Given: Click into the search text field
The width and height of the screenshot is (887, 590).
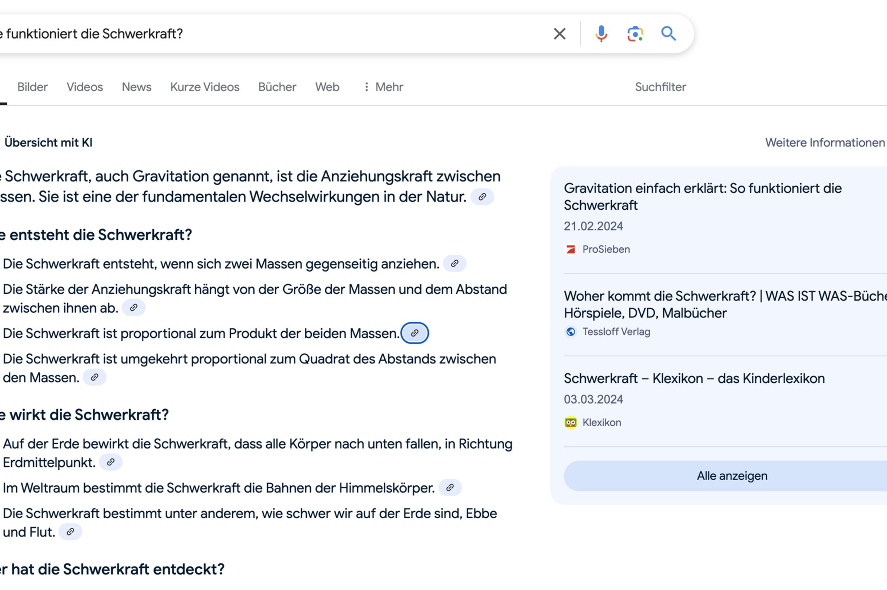Looking at the screenshot, I should pyautogui.click(x=273, y=34).
